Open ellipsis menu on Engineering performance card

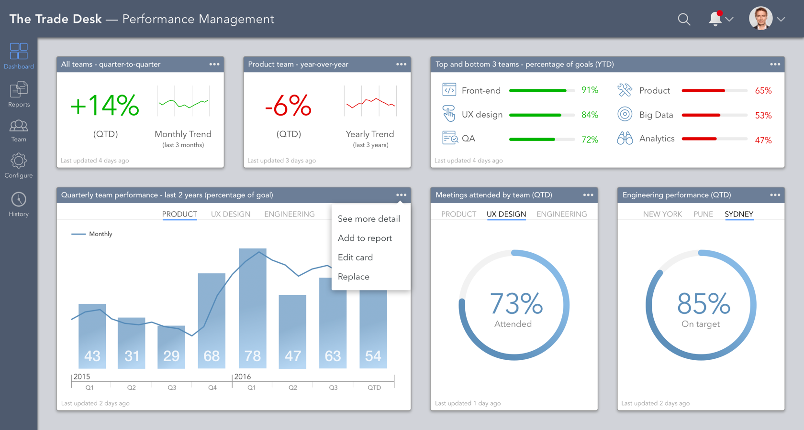coord(775,195)
